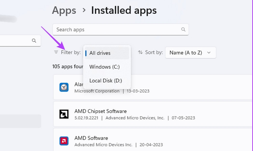Click the Search apps input field

click(x=120, y=30)
